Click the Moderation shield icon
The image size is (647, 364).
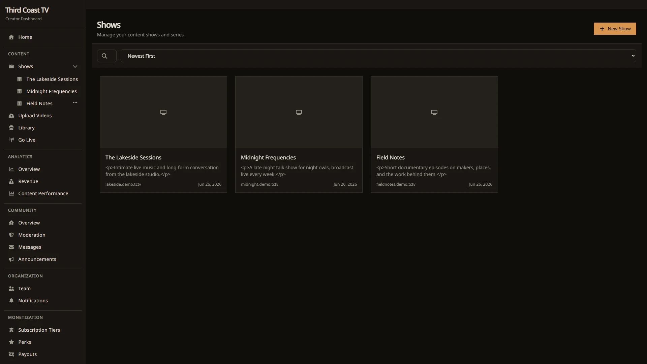tap(11, 235)
